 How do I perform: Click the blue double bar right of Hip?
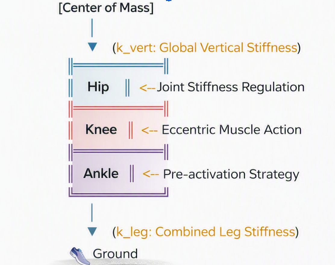click(x=127, y=88)
